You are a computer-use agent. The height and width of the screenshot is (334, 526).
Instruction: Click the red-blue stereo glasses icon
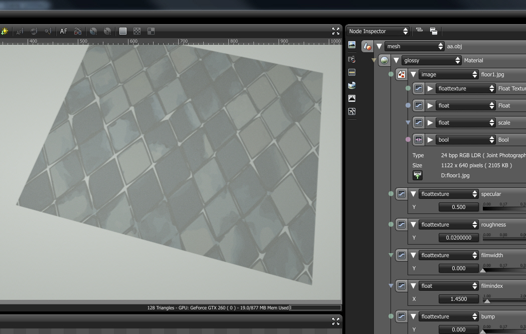click(78, 31)
